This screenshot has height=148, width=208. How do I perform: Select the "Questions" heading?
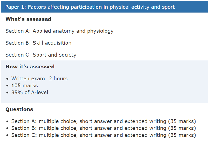coord(19,109)
